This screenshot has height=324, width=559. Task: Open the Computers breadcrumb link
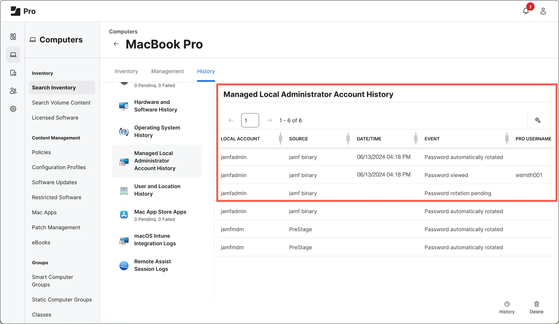click(123, 31)
